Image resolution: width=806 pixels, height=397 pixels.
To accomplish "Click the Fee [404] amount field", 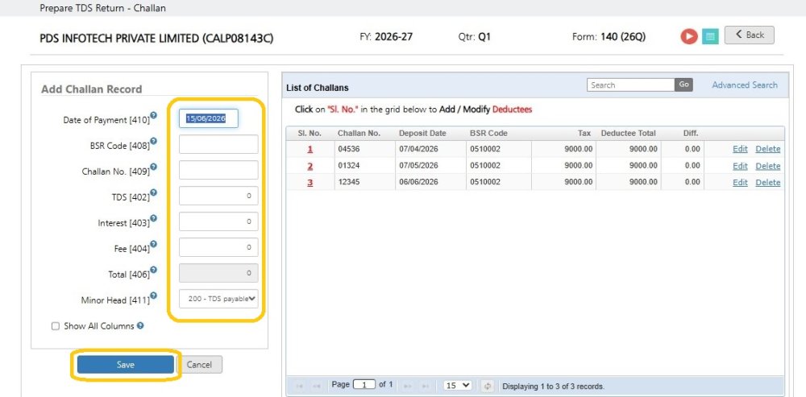I will [x=218, y=247].
